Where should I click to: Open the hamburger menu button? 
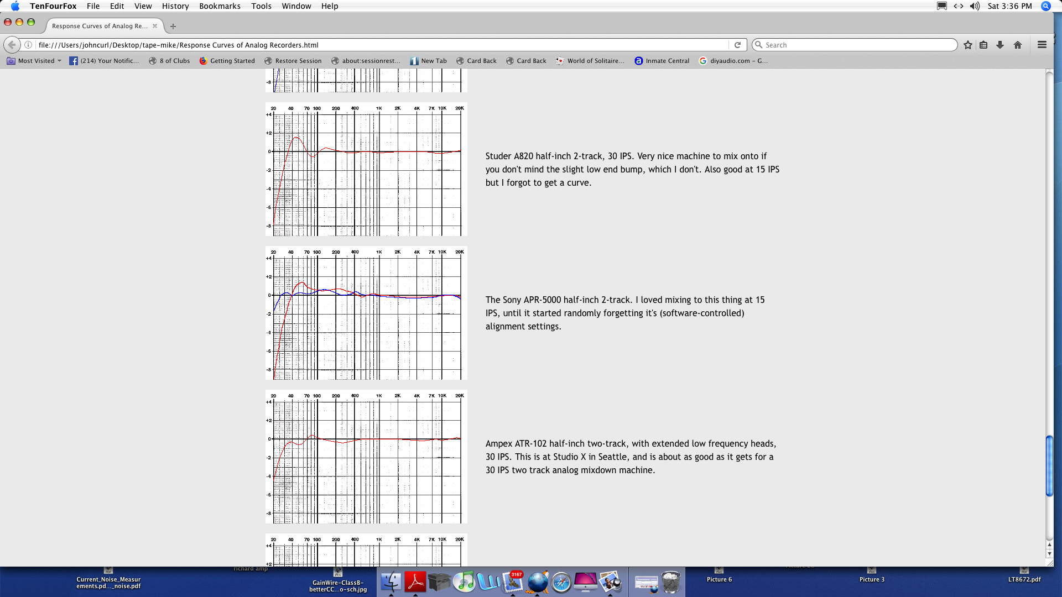pos(1042,45)
